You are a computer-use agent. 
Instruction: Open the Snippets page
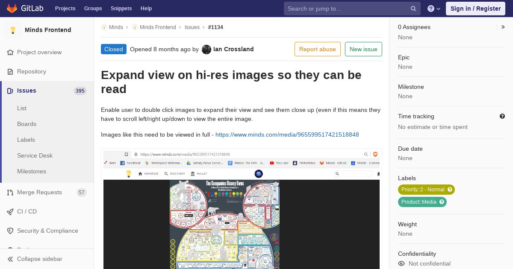tap(121, 9)
